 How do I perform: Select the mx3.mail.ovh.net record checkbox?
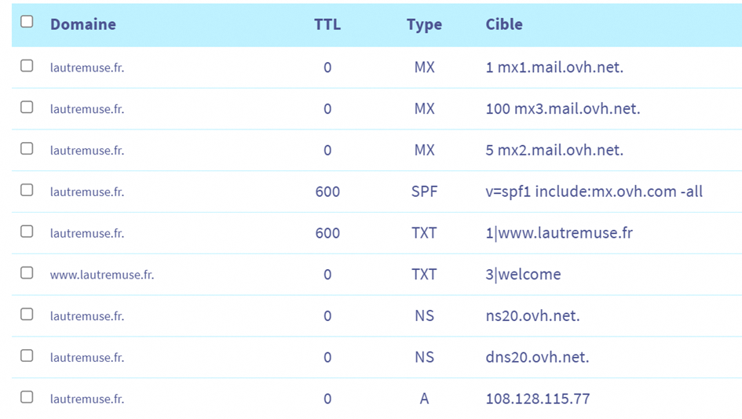coord(27,107)
